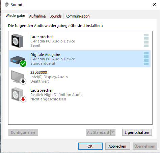Viewport: 160px width, 153px height.
Task: Click the Übernehmen button
Action: tap(145, 146)
